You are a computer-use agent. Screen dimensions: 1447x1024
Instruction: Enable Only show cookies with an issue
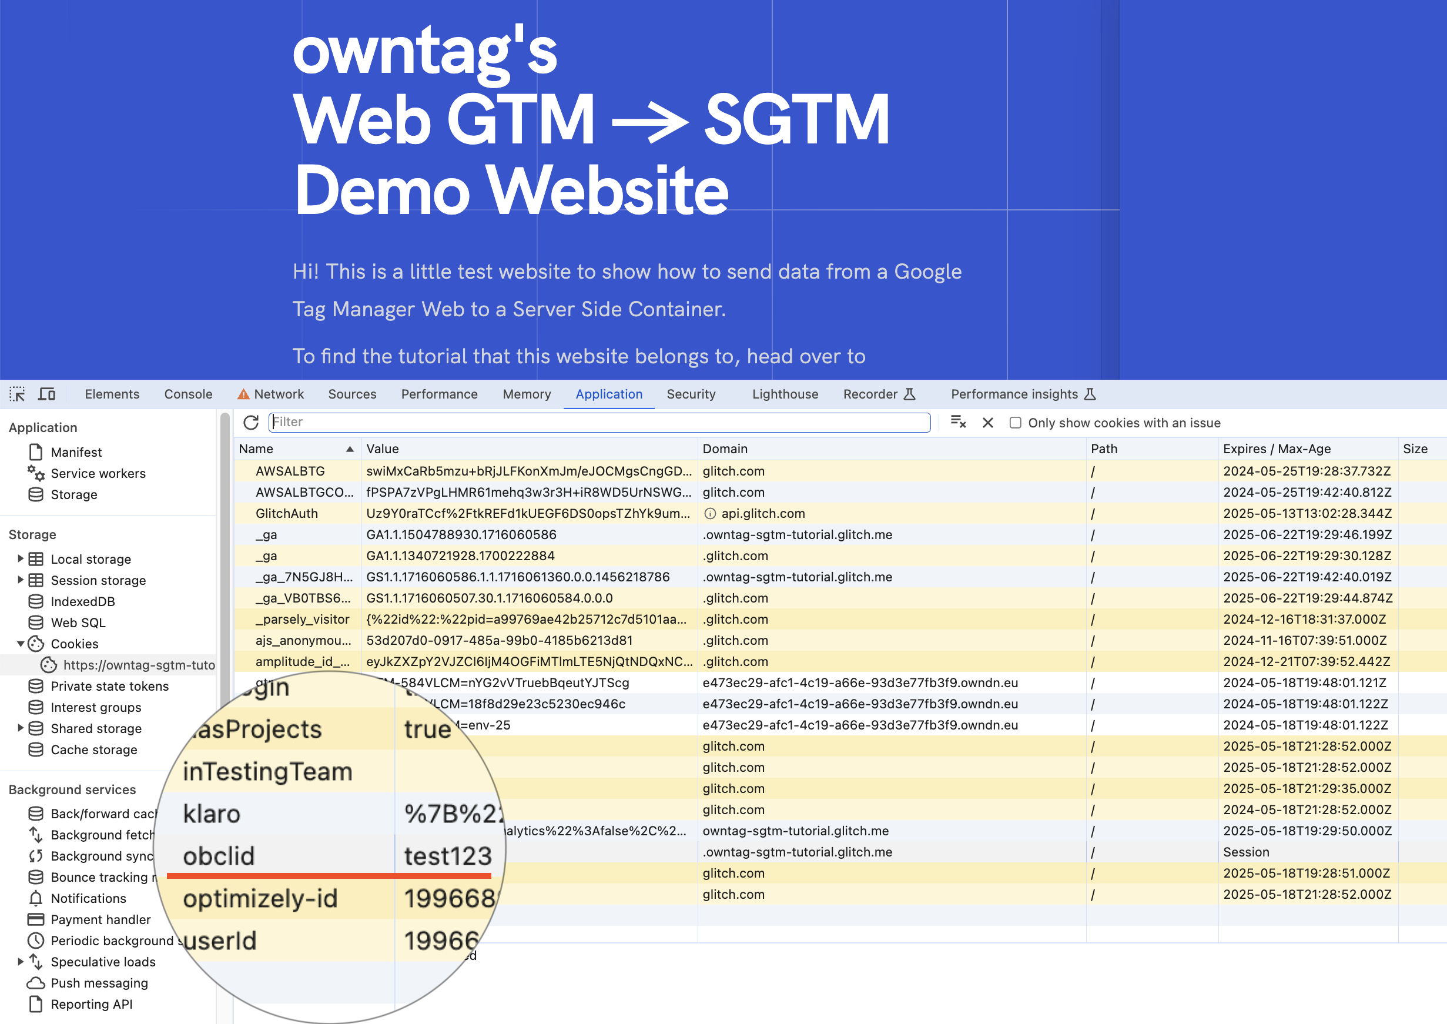pyautogui.click(x=1015, y=423)
